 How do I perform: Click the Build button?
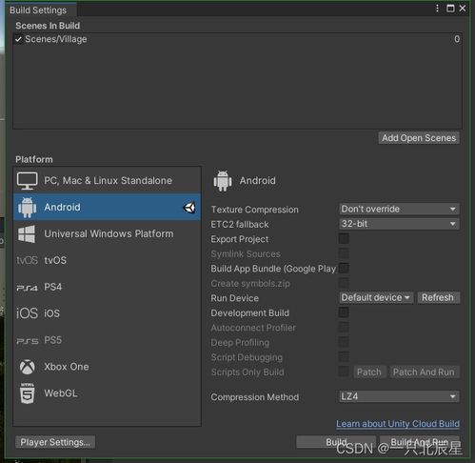click(336, 442)
